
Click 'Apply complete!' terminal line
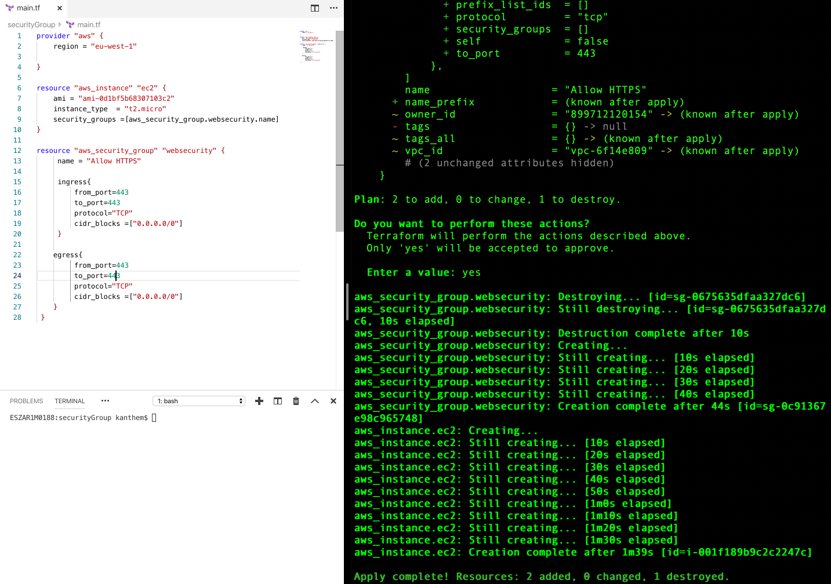[x=542, y=576]
